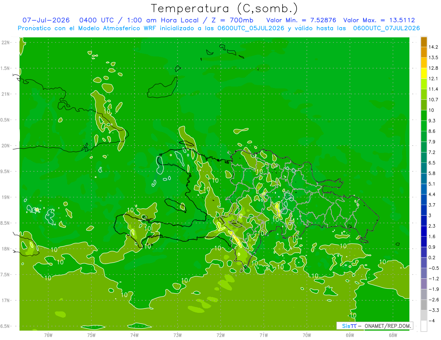Click the '13.5' colorbar value

[433, 58]
